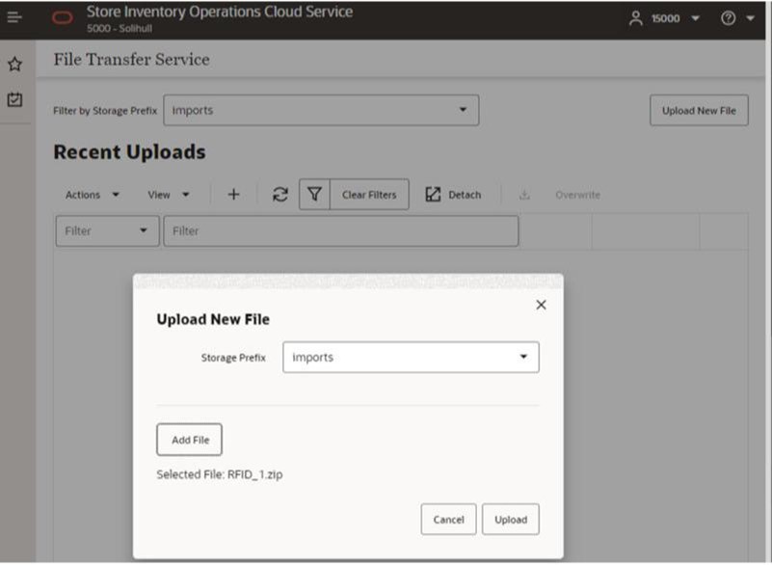Image resolution: width=772 pixels, height=565 pixels.
Task: Toggle the funnel filter icon
Action: pos(314,195)
